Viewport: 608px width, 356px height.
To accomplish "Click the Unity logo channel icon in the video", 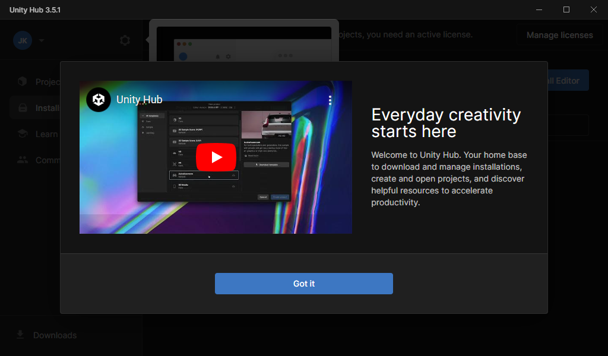I will 99,100.
